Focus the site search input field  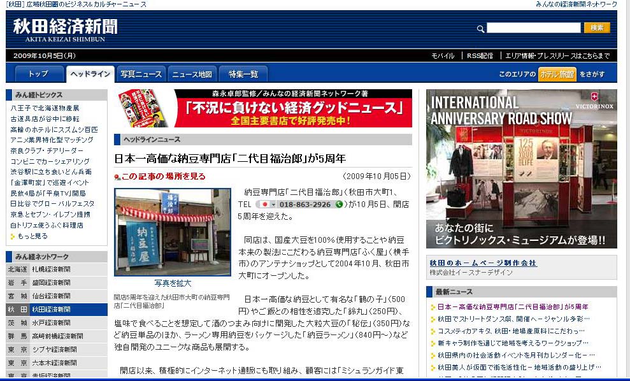coord(534,28)
